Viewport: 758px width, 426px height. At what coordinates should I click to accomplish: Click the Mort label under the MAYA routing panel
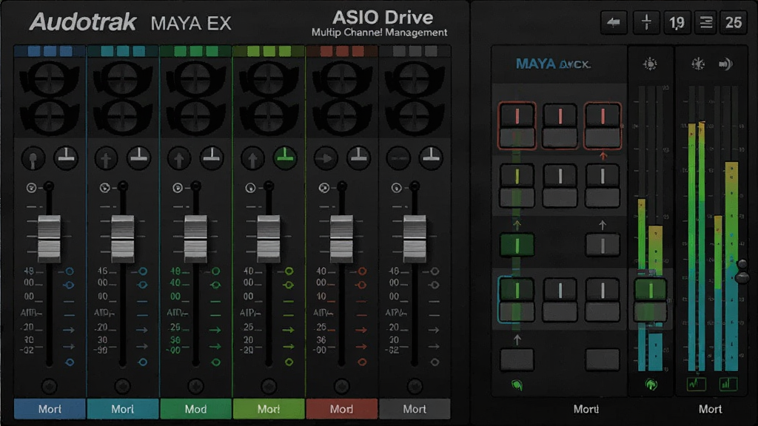586,409
